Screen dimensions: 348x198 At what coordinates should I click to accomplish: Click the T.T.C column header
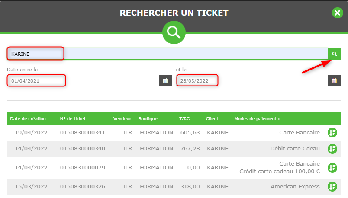(x=184, y=118)
